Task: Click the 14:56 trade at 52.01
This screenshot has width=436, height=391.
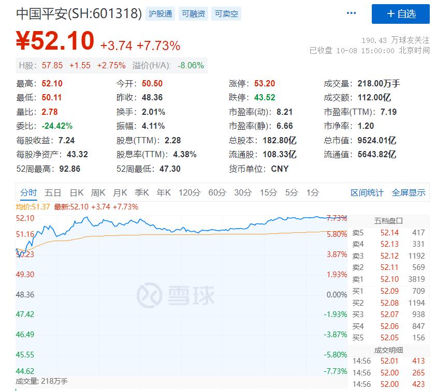Action: click(x=388, y=361)
